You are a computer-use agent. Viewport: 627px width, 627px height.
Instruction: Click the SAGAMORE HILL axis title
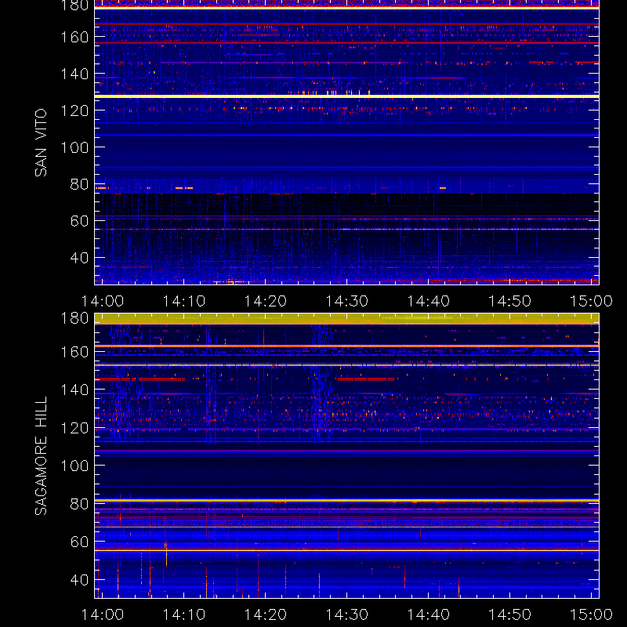tap(42, 456)
